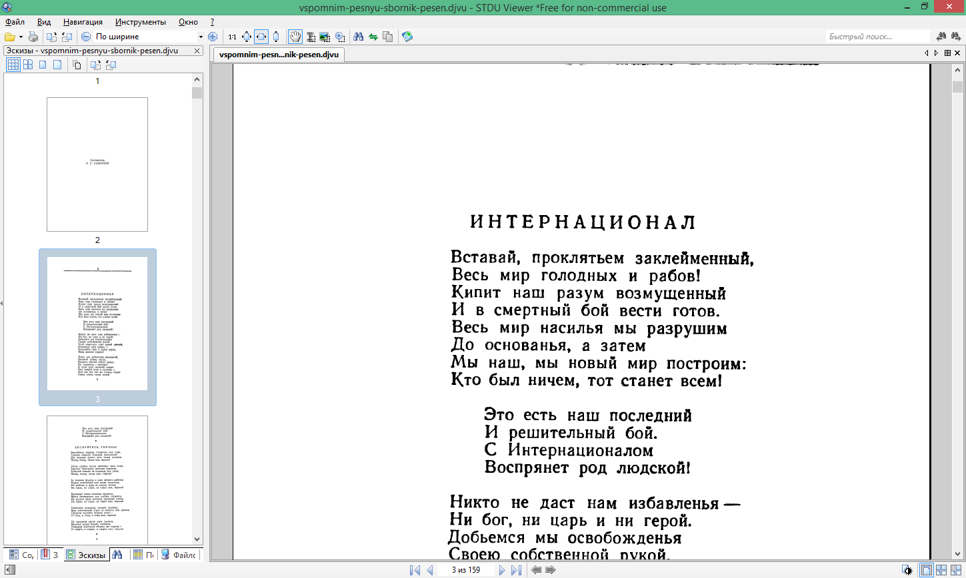This screenshot has height=578, width=966.
Task: Choose the select image tool
Action: [x=325, y=37]
